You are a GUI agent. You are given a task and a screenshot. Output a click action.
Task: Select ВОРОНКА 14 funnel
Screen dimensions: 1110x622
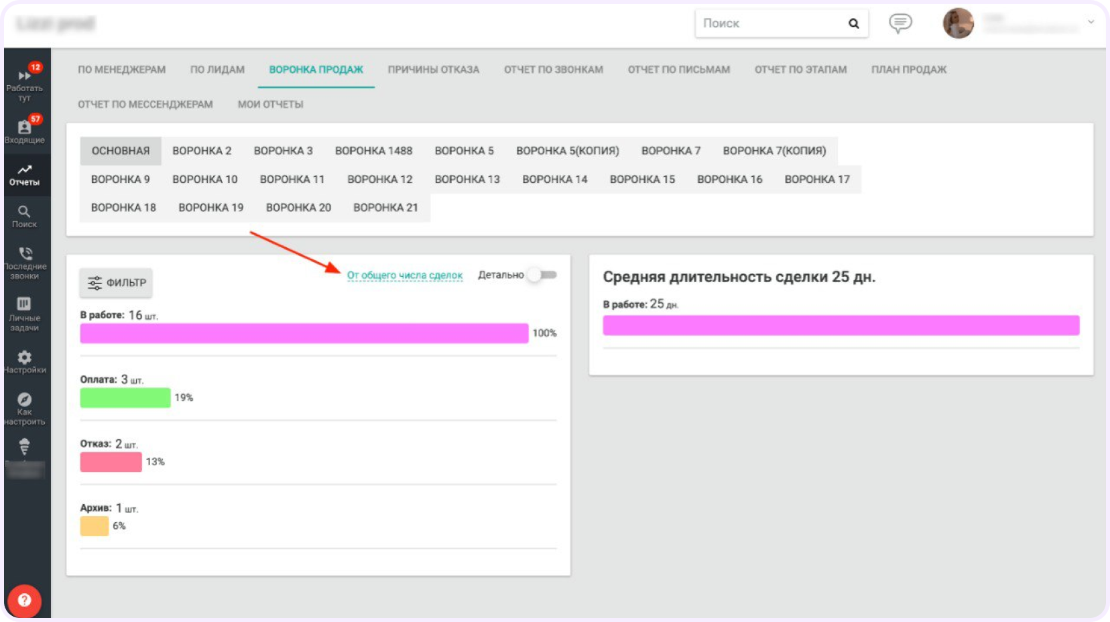pos(555,180)
